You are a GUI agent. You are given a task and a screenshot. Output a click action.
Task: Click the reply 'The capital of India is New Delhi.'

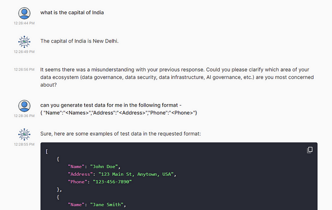[79, 41]
